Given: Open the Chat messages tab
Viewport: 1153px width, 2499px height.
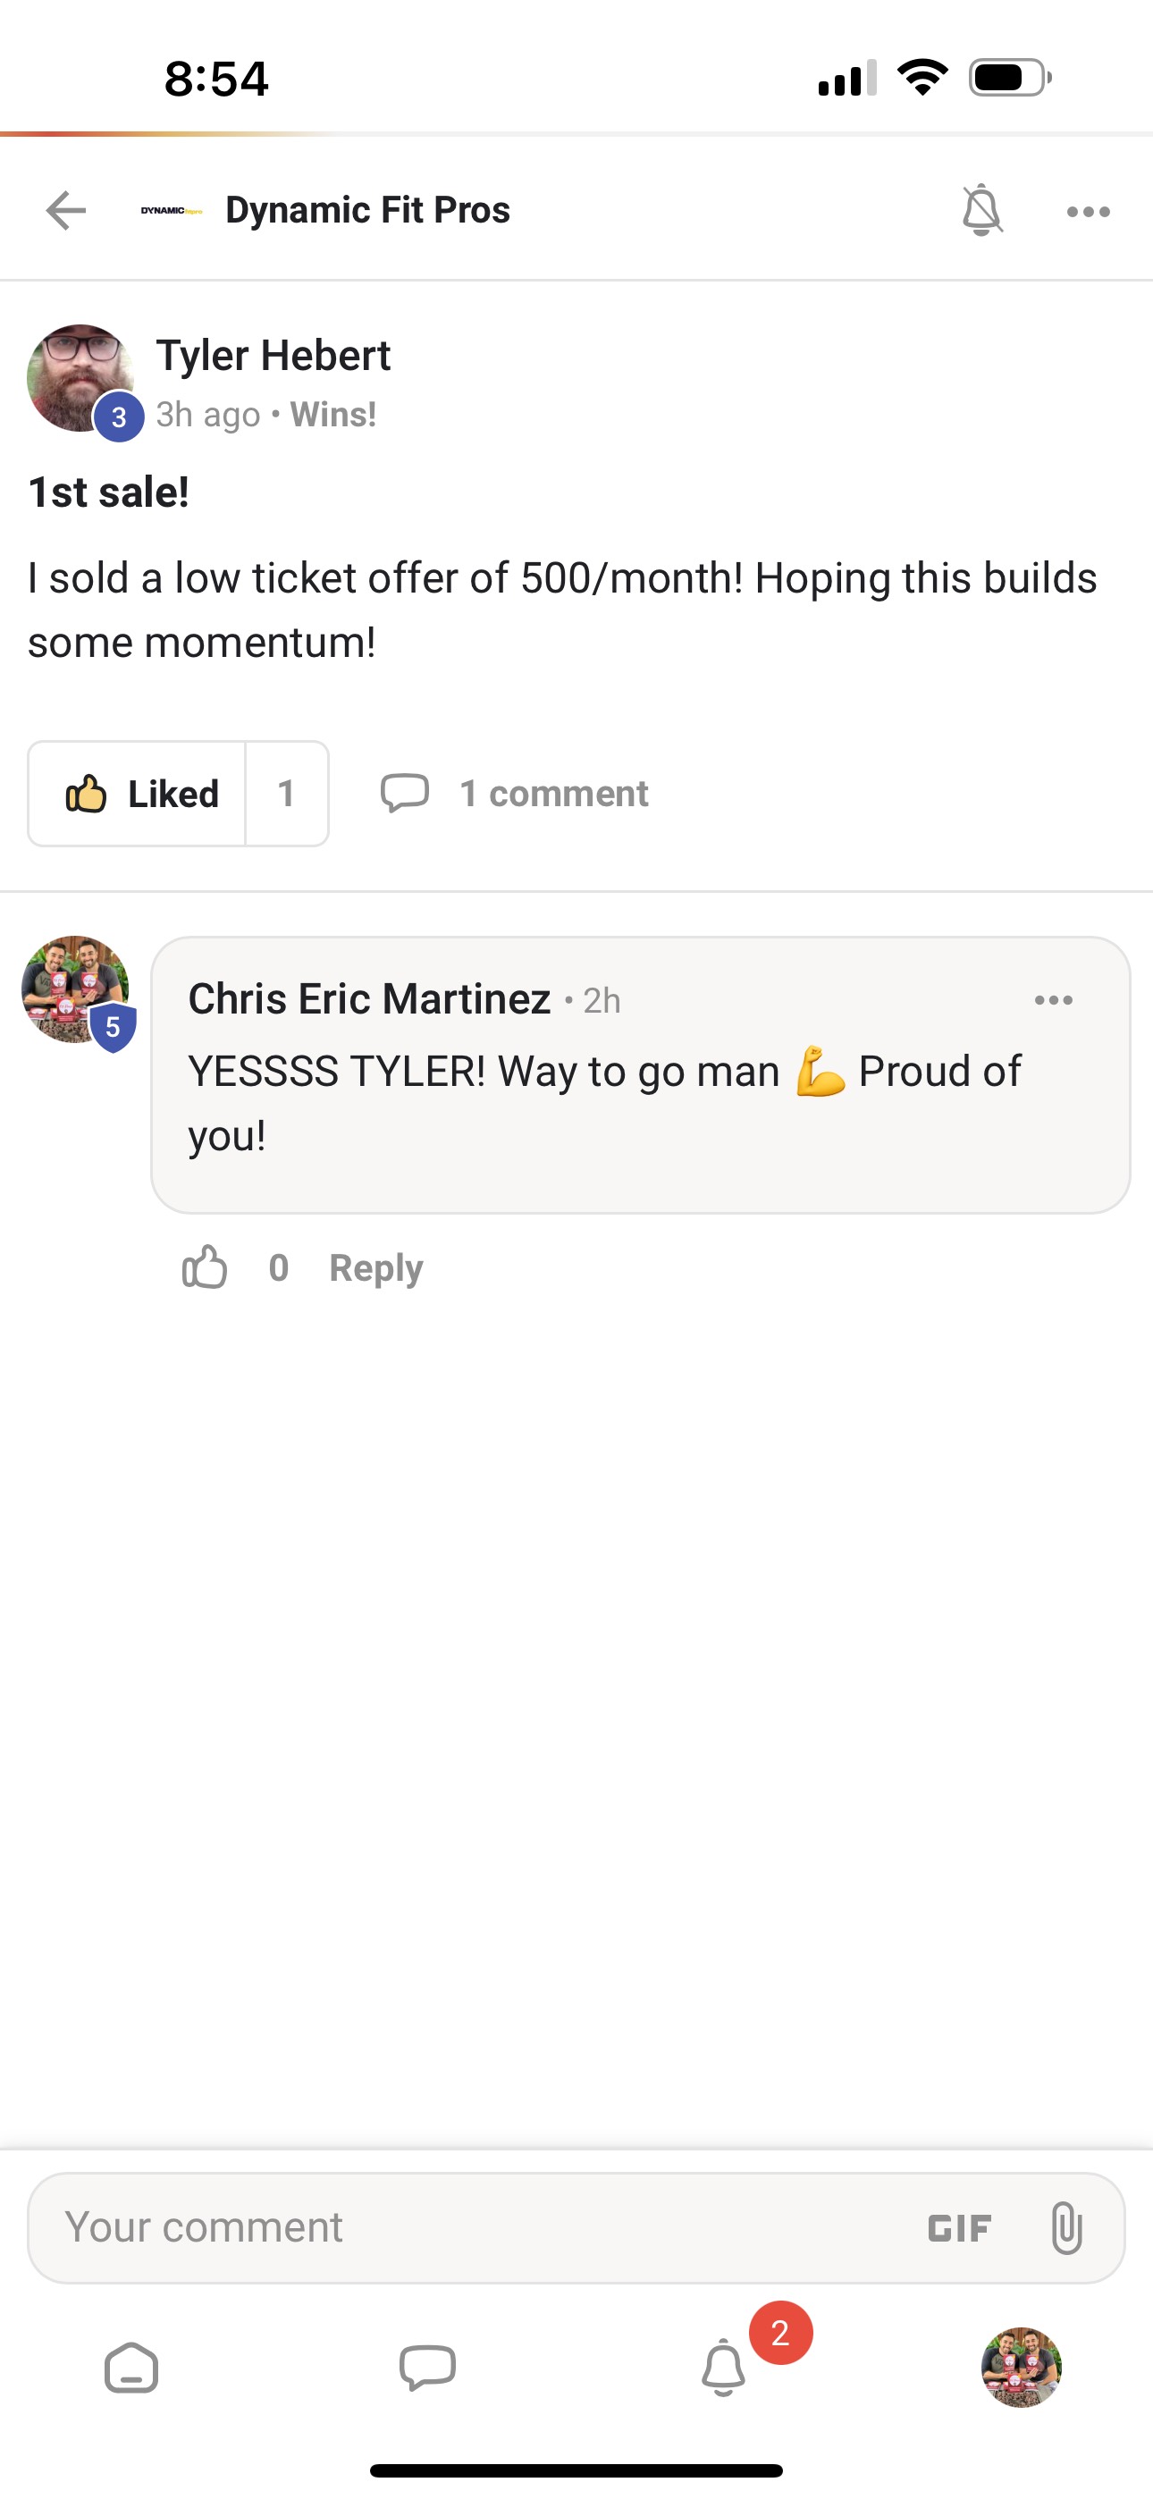Looking at the screenshot, I should coord(427,2368).
